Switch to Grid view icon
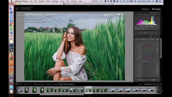This screenshot has height=97, width=172. [x=25, y=84]
